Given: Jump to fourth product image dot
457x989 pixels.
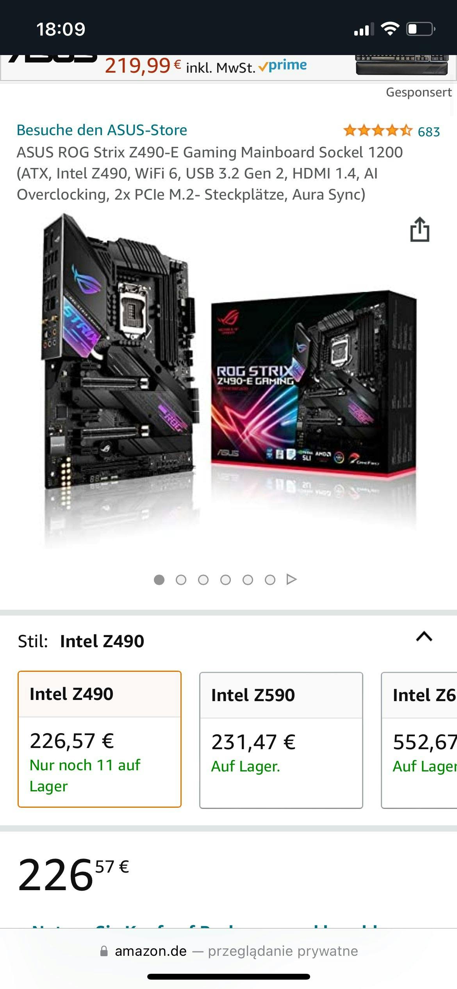Looking at the screenshot, I should 225,580.
